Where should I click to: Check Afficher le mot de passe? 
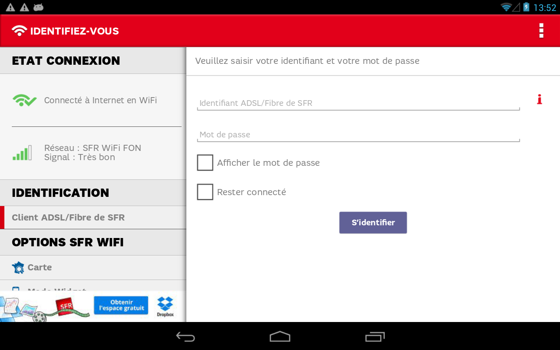(x=205, y=163)
